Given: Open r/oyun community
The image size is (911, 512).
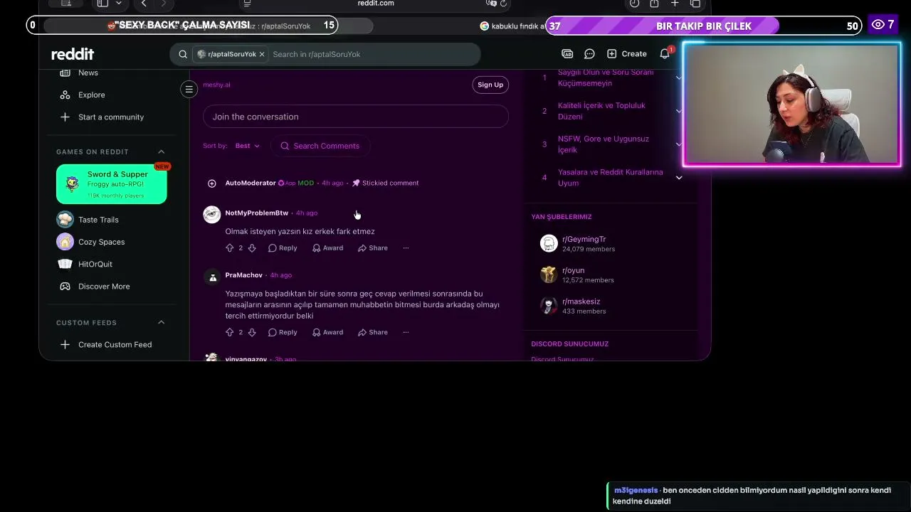Looking at the screenshot, I should coord(574,270).
